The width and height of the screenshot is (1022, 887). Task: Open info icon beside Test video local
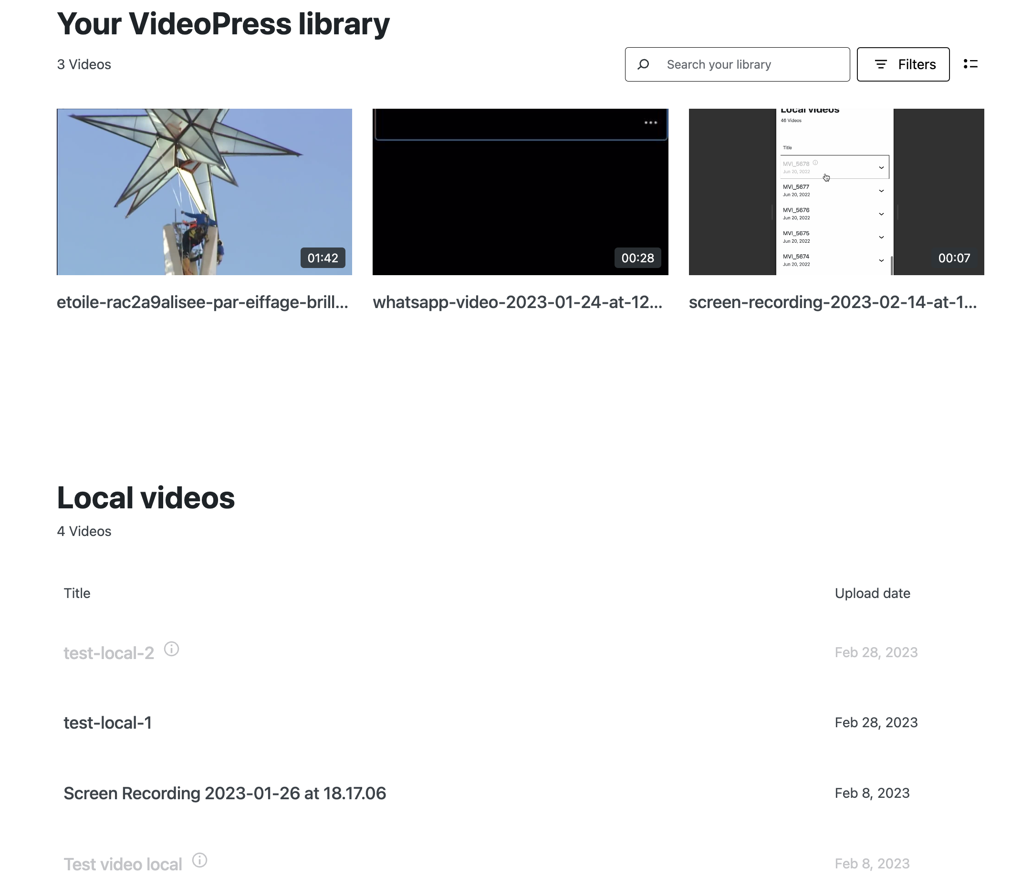coord(199,860)
